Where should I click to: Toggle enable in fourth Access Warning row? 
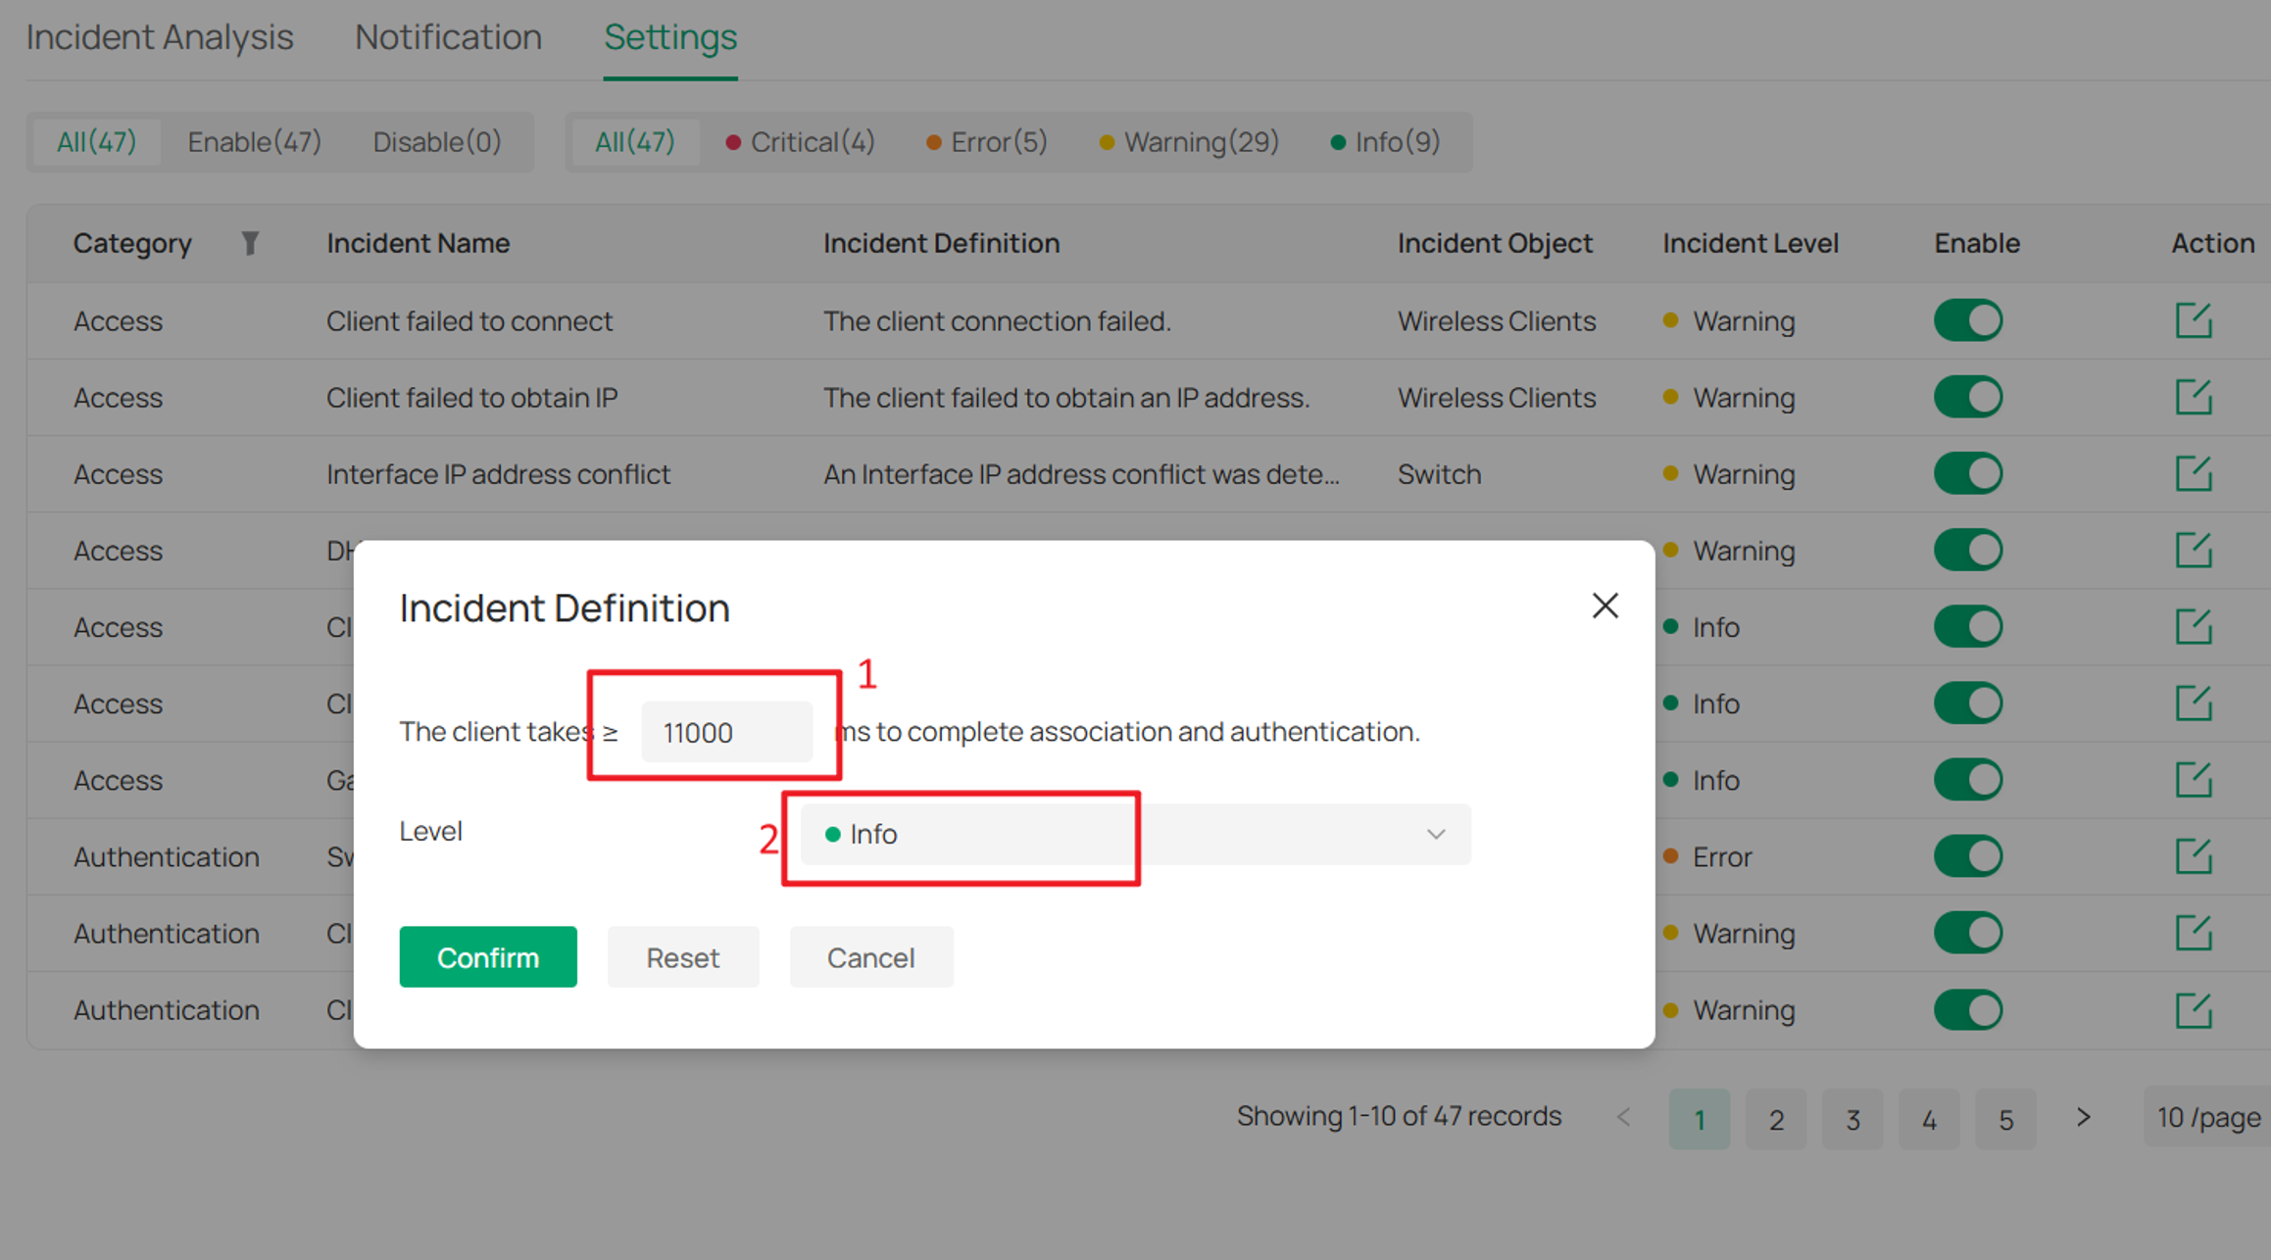click(x=1968, y=550)
